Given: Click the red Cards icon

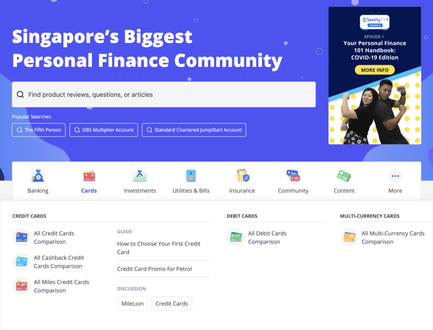Looking at the screenshot, I should point(89,176).
